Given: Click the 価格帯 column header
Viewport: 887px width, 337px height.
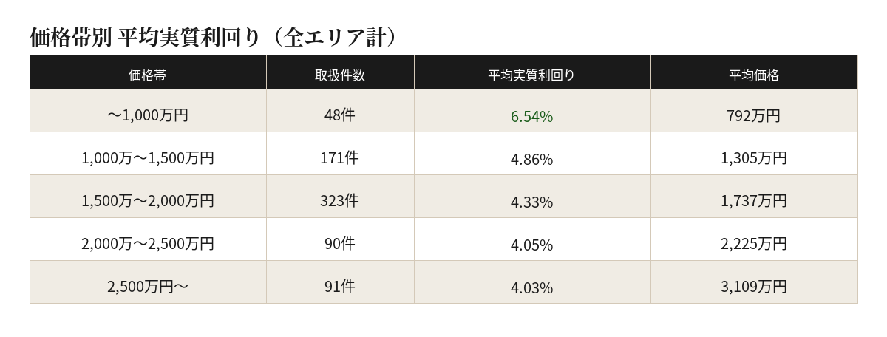Looking at the screenshot, I should pos(148,75).
